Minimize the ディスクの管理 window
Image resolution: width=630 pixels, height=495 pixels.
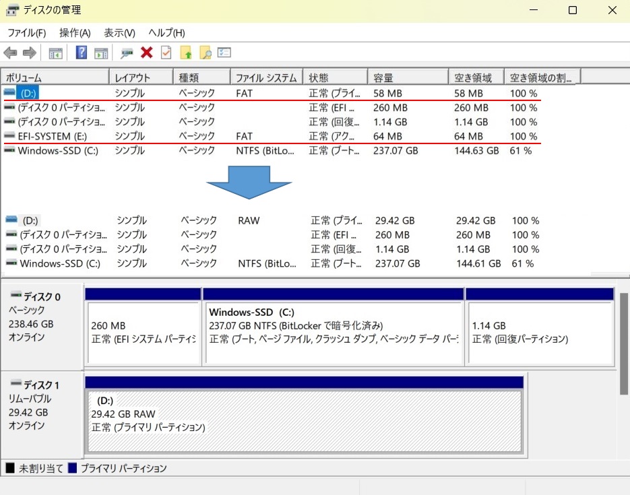(534, 10)
